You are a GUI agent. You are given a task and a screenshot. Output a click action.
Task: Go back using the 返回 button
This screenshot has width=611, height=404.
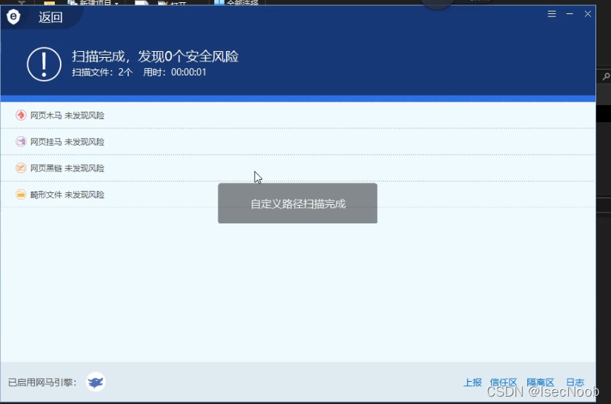50,17
